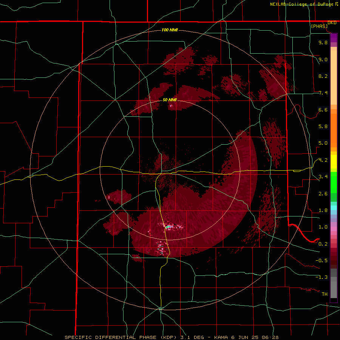This screenshot has width=340, height=340.
Task: Click the 4.2 value on the scale
Action: pos(323,160)
